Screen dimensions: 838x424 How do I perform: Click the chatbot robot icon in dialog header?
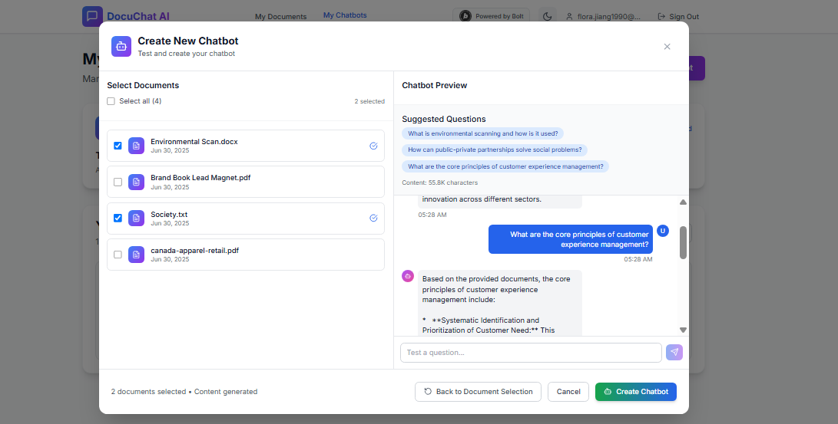(x=121, y=47)
